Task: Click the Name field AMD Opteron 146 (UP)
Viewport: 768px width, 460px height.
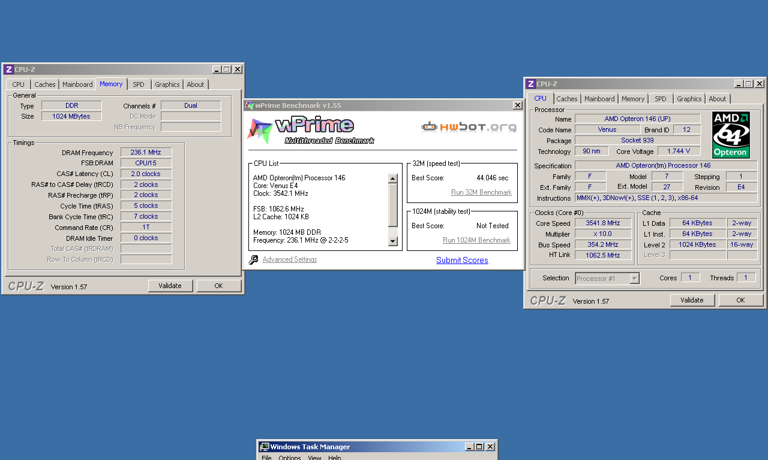Action: click(637, 119)
